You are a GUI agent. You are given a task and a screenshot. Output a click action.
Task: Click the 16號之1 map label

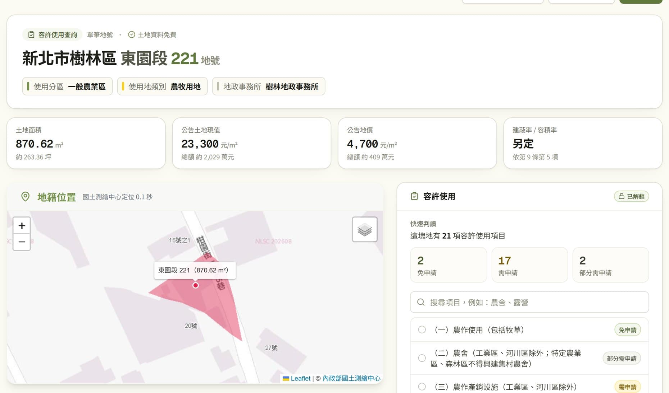pos(179,240)
